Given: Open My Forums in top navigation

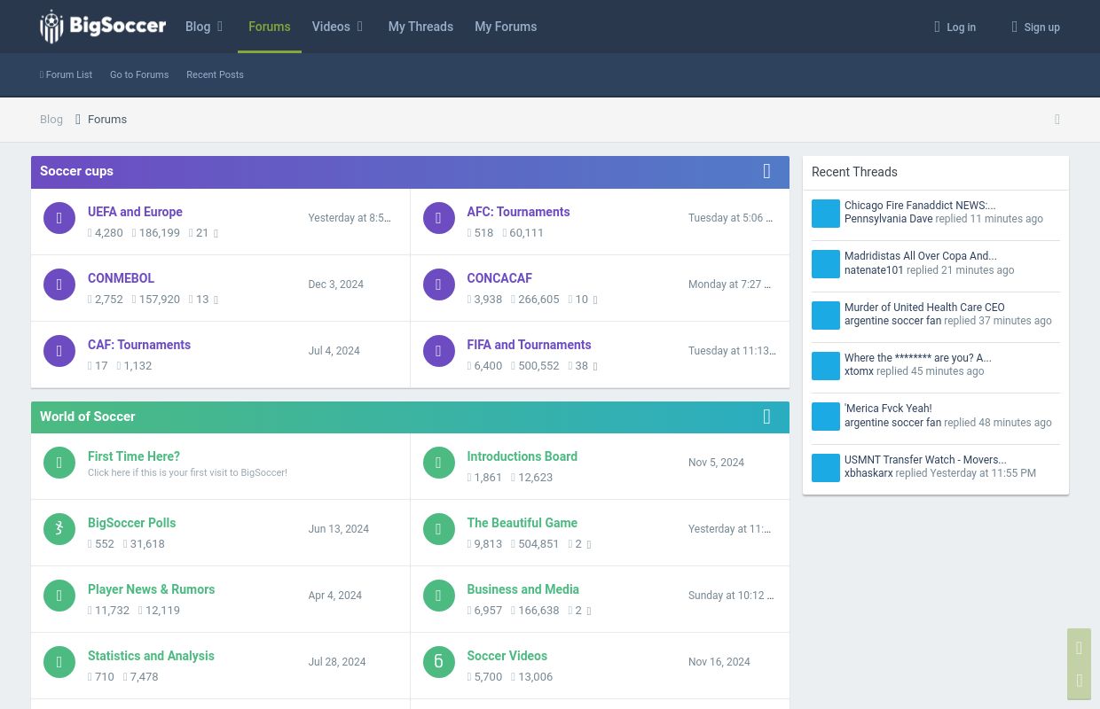Looking at the screenshot, I should pos(506,27).
